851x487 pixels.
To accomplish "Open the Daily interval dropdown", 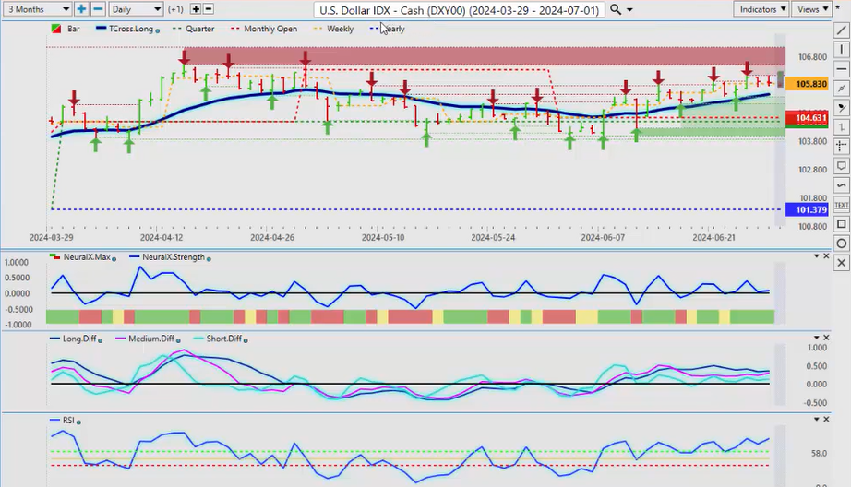I will [x=136, y=9].
